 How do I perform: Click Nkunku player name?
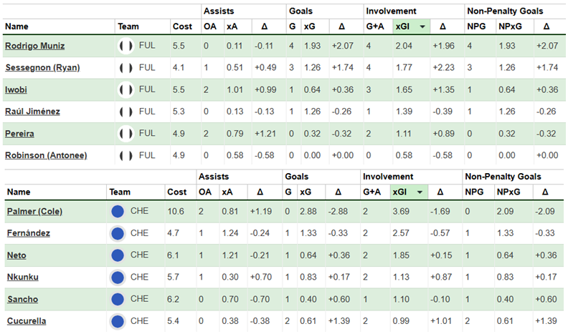click(23, 277)
